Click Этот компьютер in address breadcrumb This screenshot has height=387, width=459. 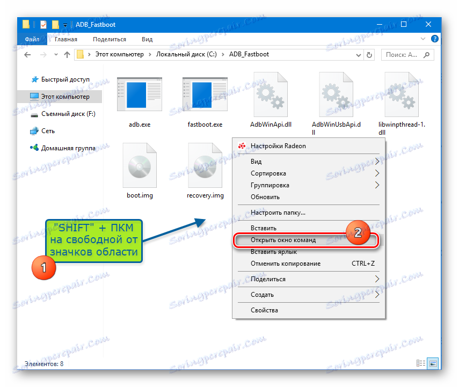coord(119,54)
